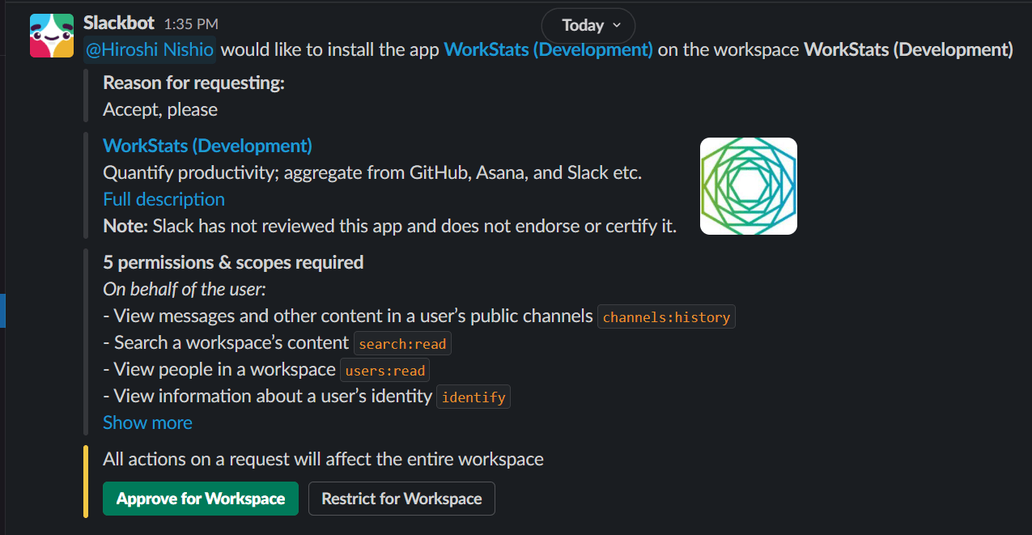Click 'View messages and other content' permission line
The height and width of the screenshot is (535, 1032).
tap(348, 316)
